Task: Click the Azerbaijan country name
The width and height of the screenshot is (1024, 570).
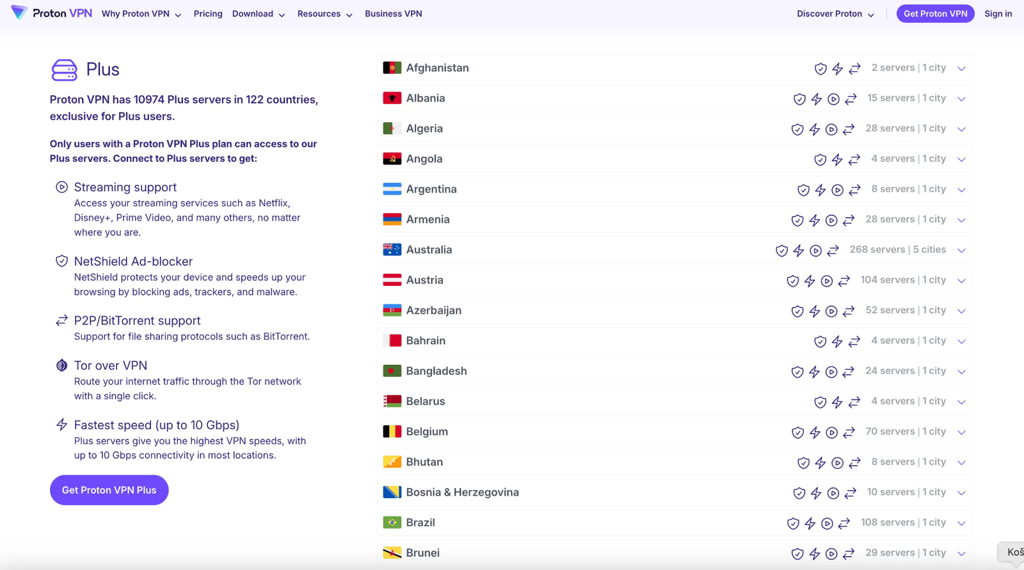Action: [x=434, y=310]
